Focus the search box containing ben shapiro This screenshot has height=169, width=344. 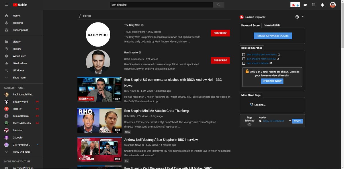(x=161, y=5)
